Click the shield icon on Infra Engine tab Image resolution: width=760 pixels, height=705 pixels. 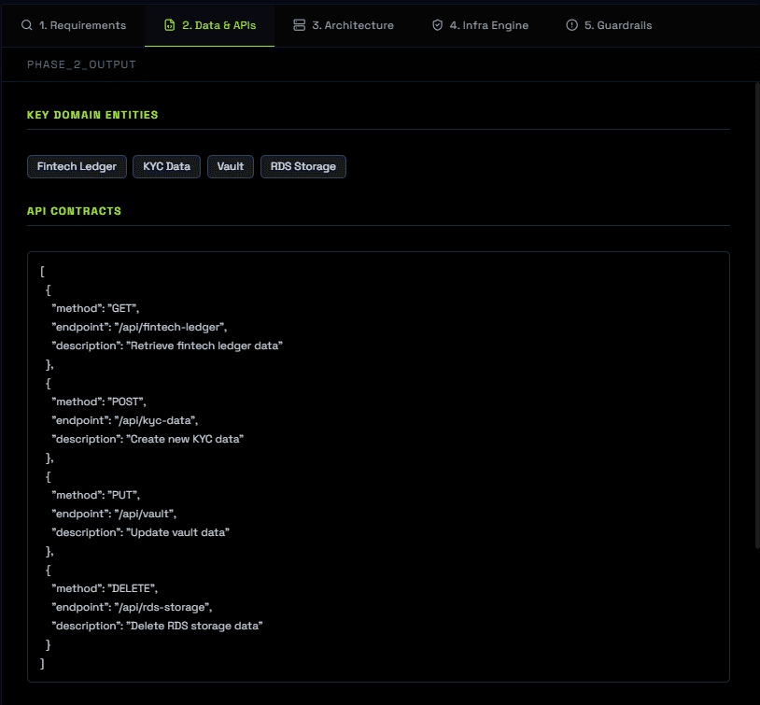[437, 25]
